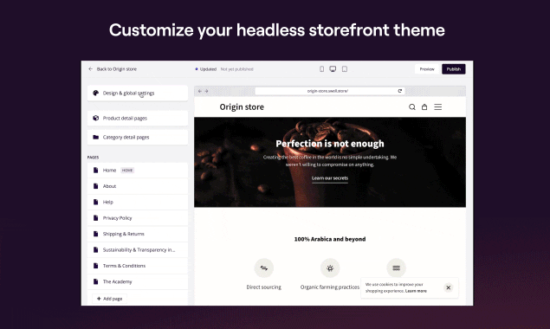Click the folder icon for Category detail pages
The image size is (550, 329).
(95, 137)
